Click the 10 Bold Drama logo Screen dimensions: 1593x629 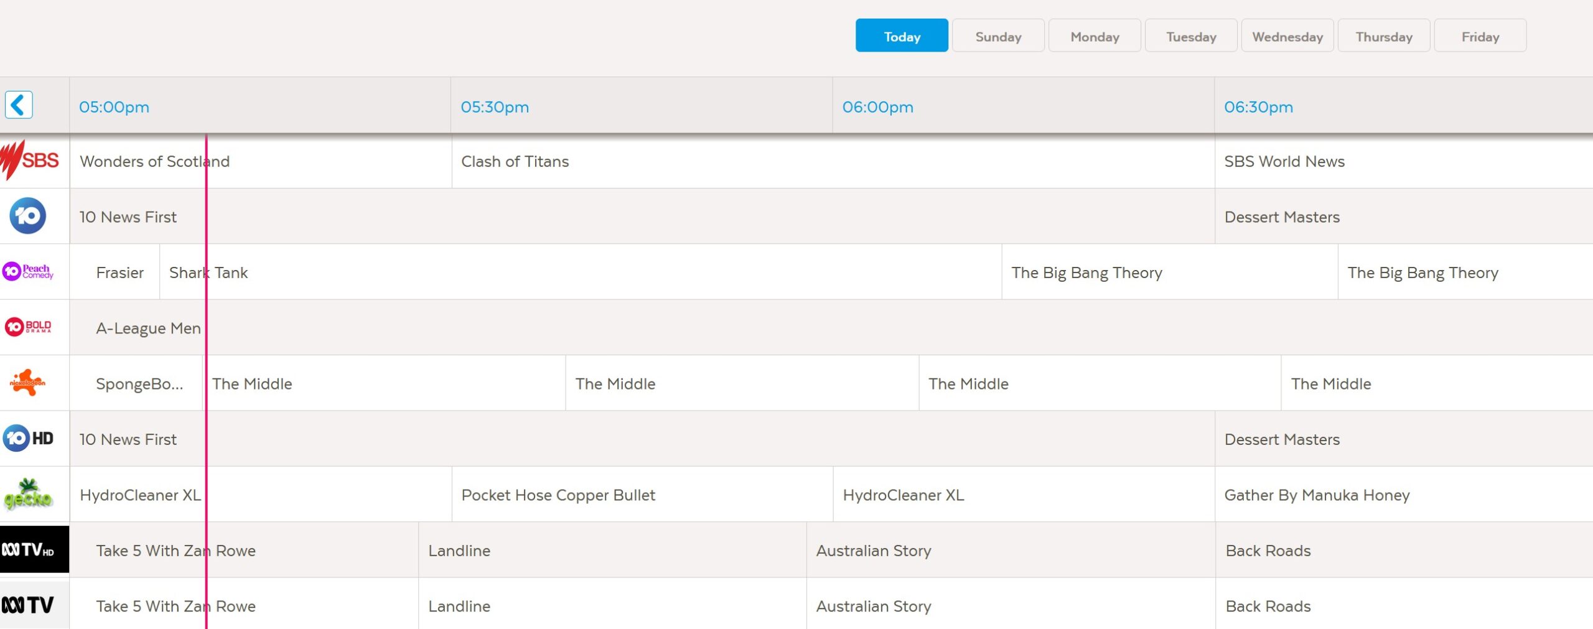[x=28, y=327]
